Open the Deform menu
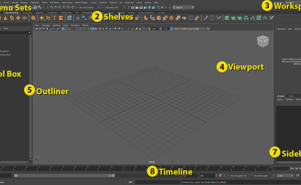Viewport: 301px width, 185px height. click(113, 2)
